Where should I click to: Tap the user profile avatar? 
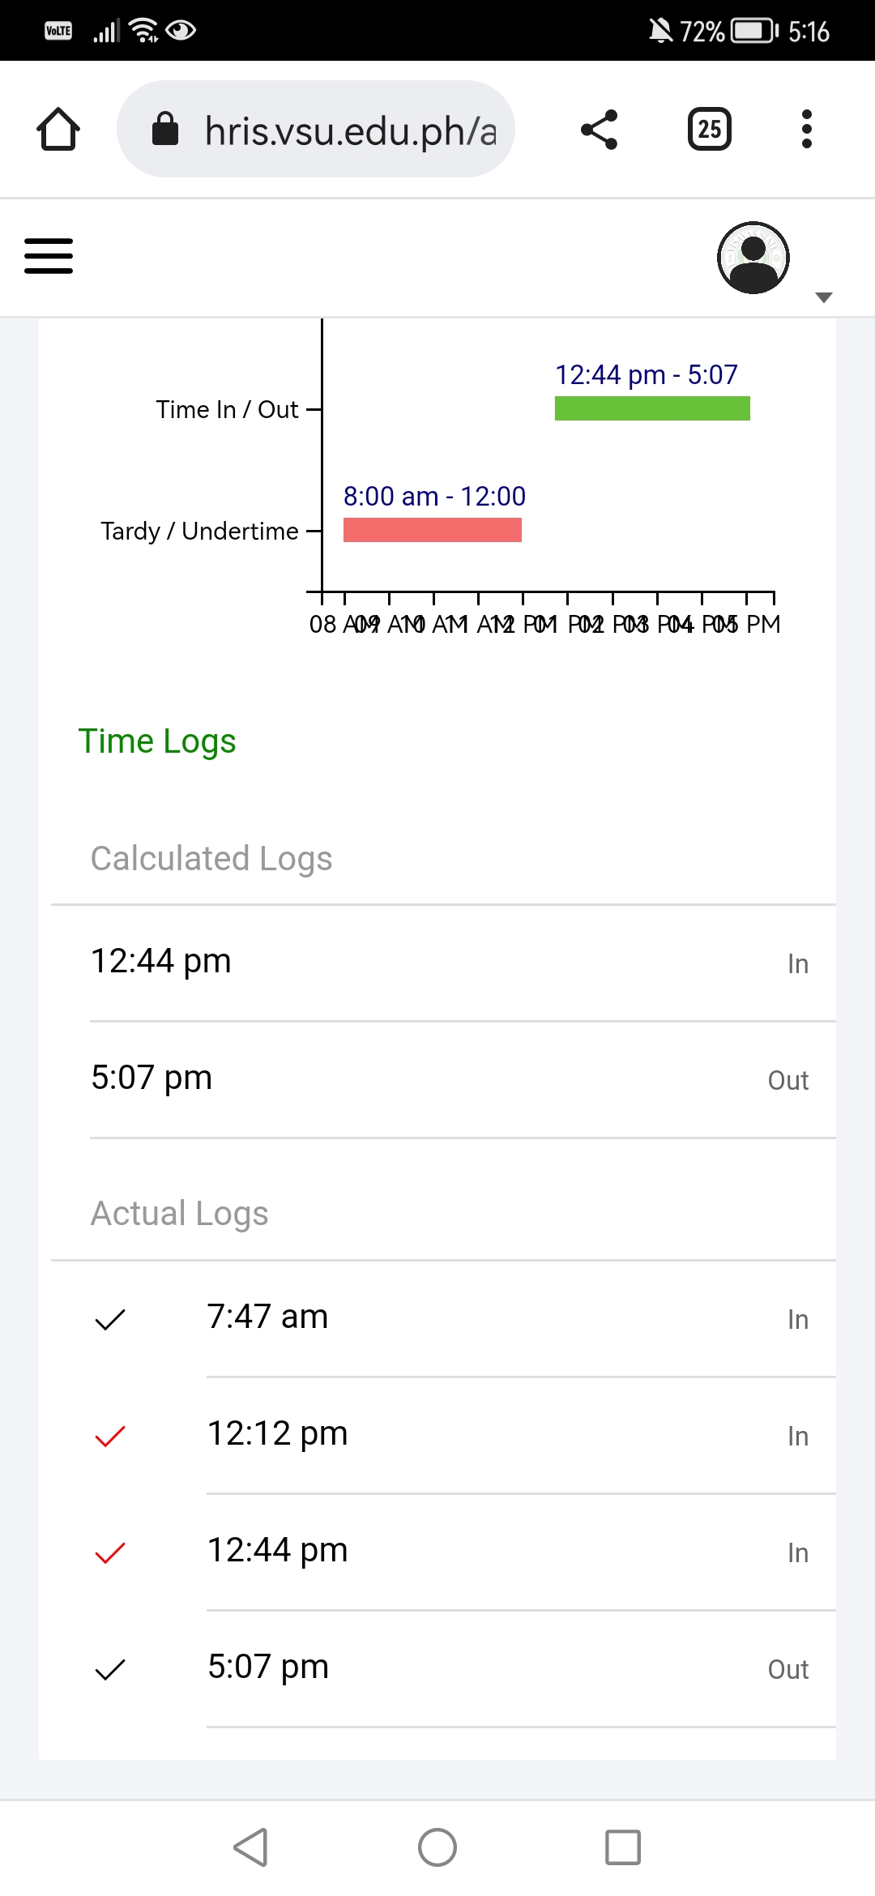click(753, 258)
